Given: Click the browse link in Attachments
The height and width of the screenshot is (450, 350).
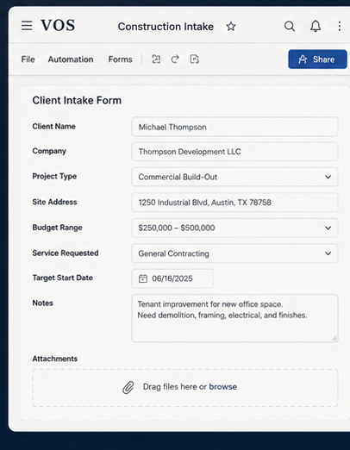Looking at the screenshot, I should coord(223,387).
